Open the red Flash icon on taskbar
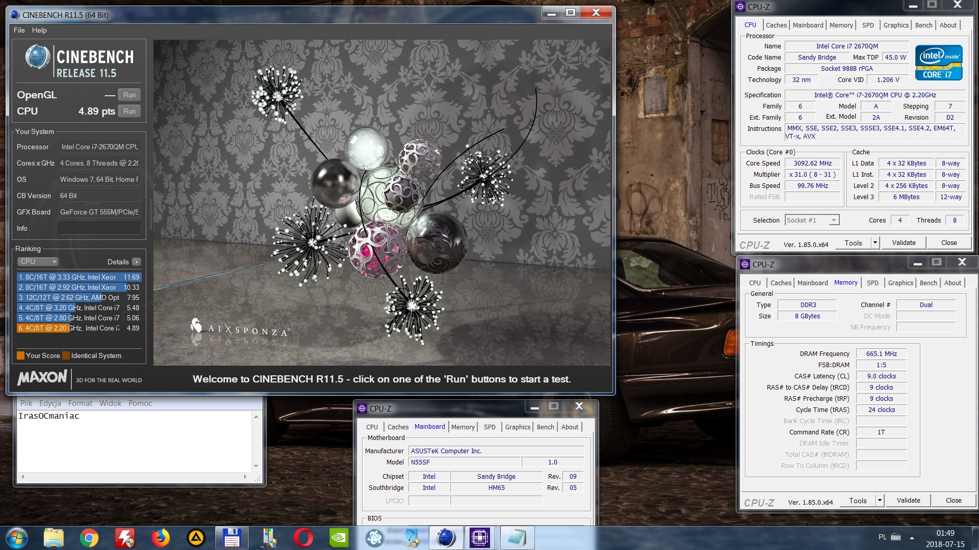The image size is (979, 550). (x=125, y=538)
